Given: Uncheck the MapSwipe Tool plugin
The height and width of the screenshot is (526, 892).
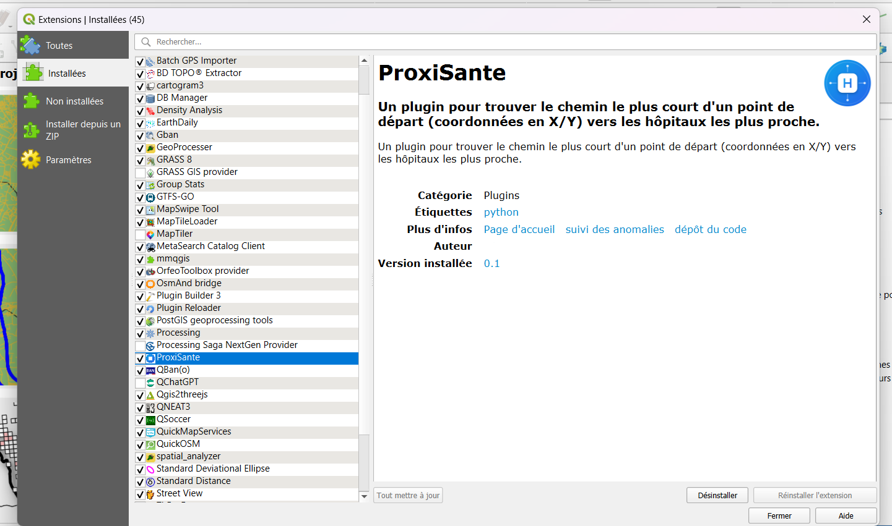Looking at the screenshot, I should 140,210.
